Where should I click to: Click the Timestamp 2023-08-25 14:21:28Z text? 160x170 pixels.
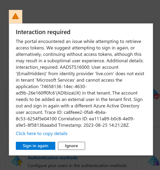point(94,125)
